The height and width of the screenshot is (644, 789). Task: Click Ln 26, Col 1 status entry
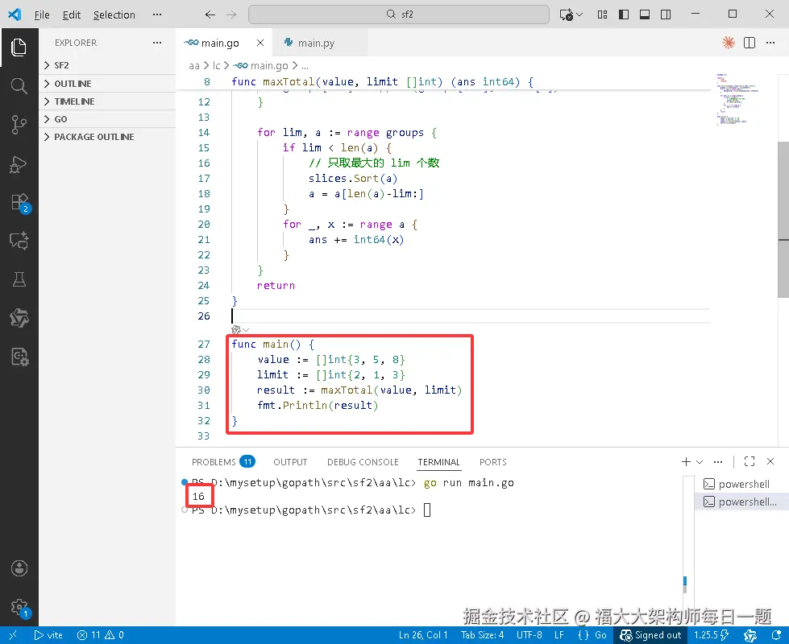[423, 635]
